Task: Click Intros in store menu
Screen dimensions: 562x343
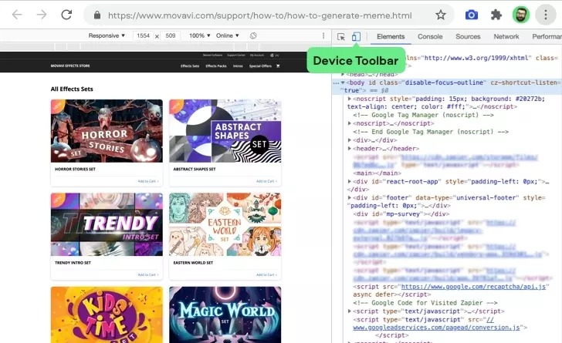Action: [x=238, y=66]
